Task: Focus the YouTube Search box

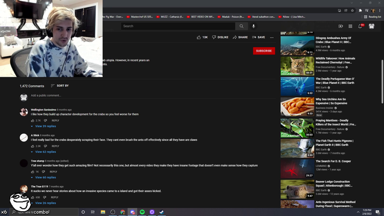Action: (x=178, y=26)
